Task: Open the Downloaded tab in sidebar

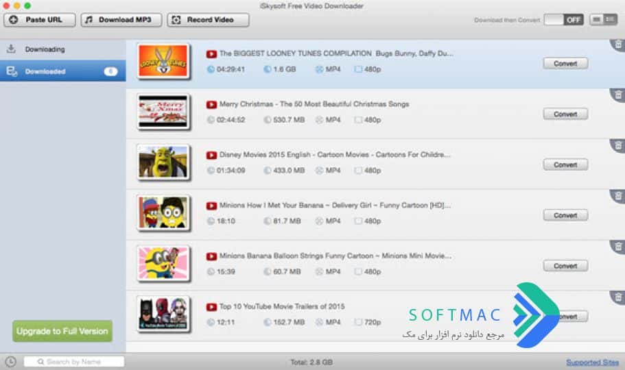Action: point(63,71)
